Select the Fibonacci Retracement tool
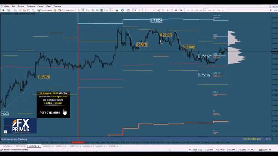Viewport: 278px width, 156px height. click(163, 10)
